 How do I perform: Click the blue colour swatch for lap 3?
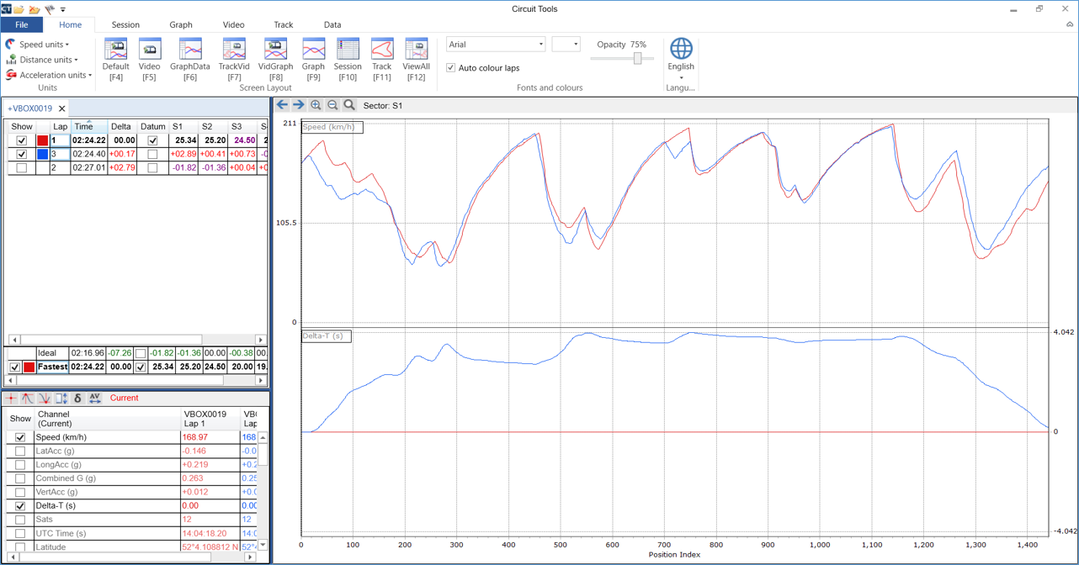[43, 155]
